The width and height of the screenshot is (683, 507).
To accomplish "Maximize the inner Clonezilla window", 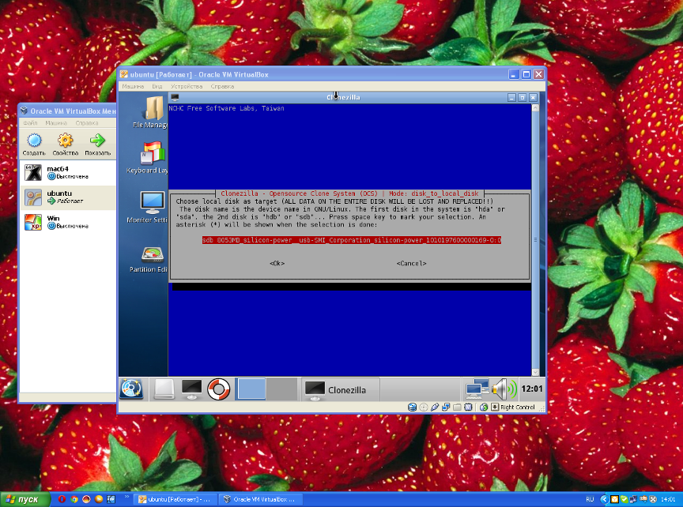I will (x=523, y=97).
